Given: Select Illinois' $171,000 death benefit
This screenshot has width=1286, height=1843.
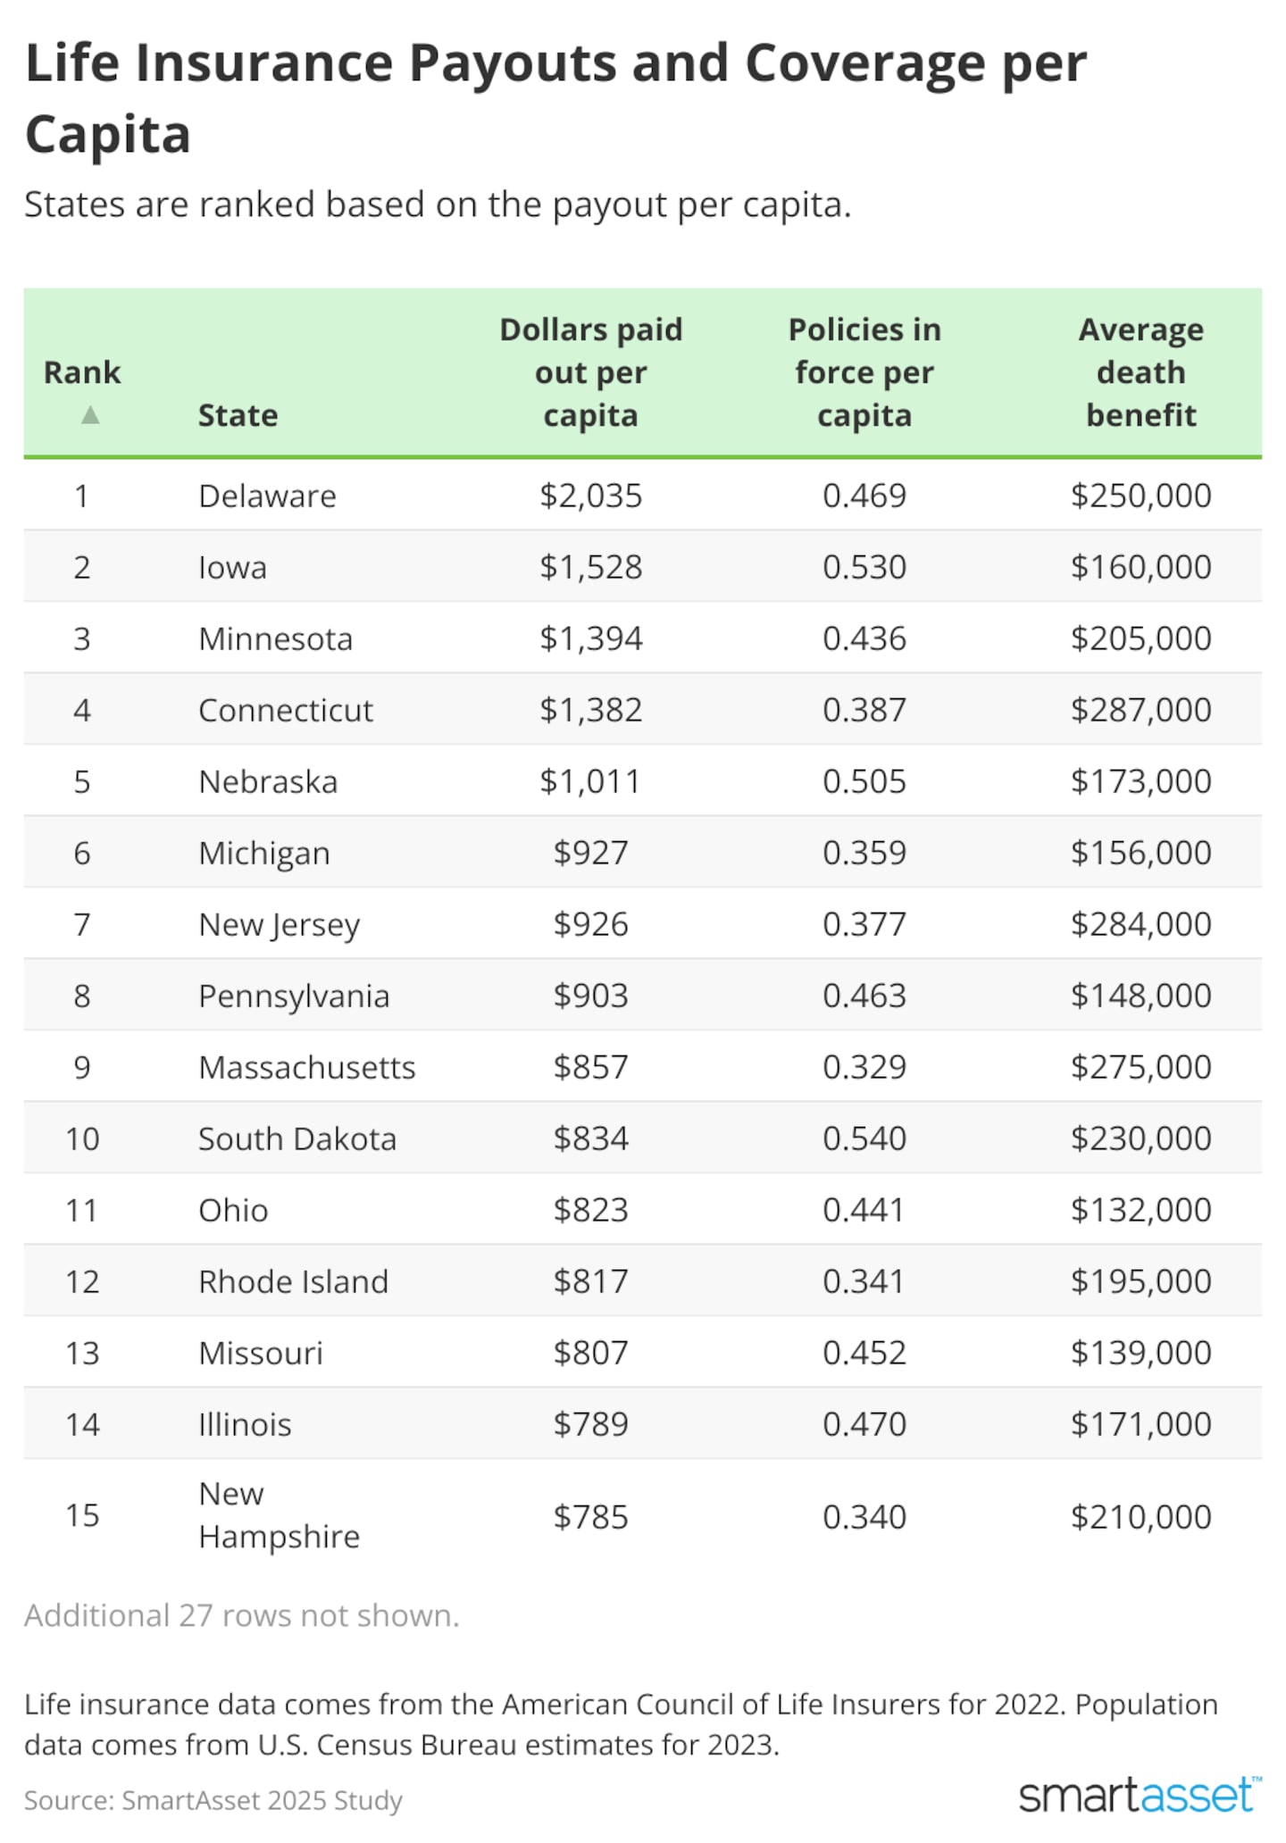Looking at the screenshot, I should 1140,1424.
